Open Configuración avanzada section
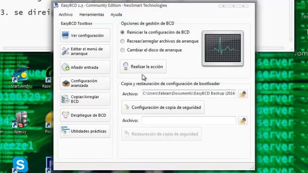This screenshot has height=173, width=308. click(x=85, y=83)
